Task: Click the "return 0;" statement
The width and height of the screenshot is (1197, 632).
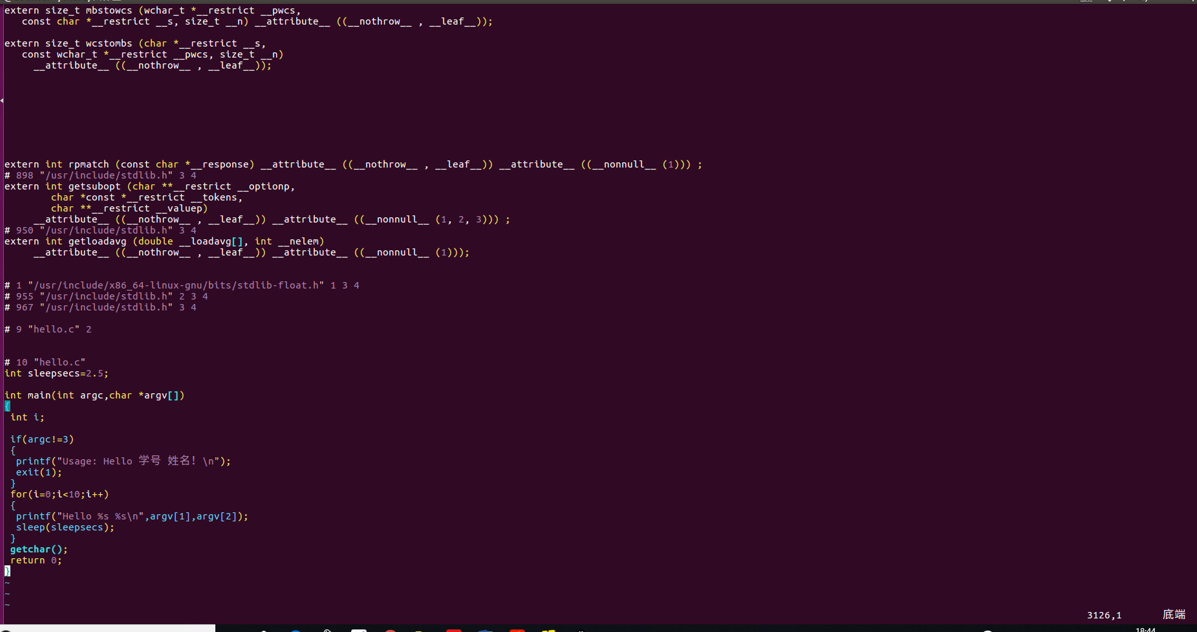Action: click(x=36, y=560)
